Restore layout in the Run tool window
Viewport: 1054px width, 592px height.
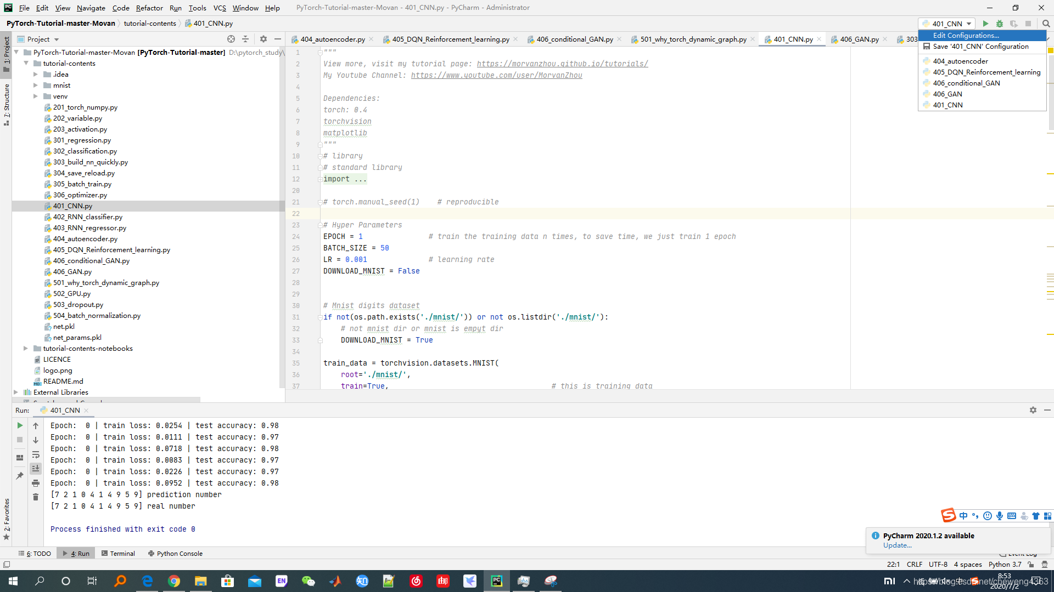click(20, 457)
